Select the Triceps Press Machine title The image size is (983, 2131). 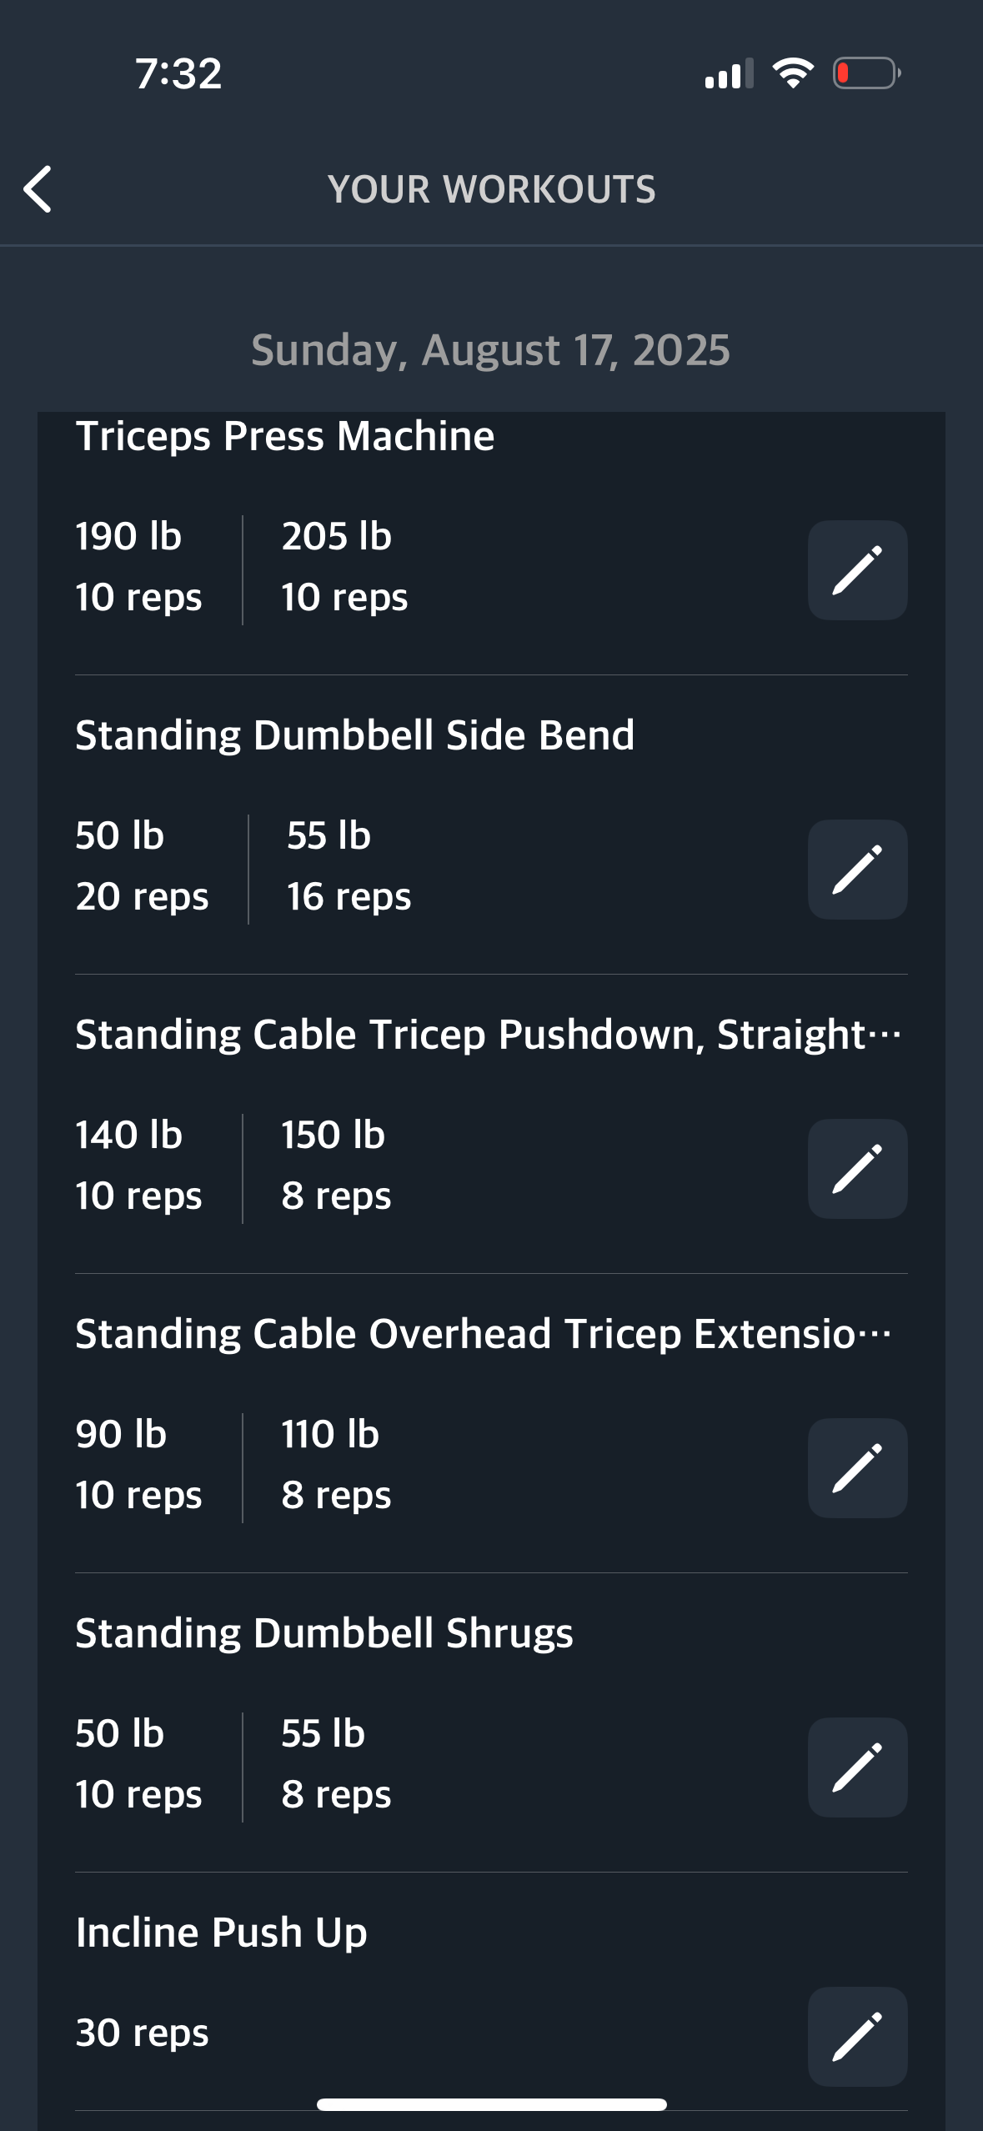[x=285, y=436]
